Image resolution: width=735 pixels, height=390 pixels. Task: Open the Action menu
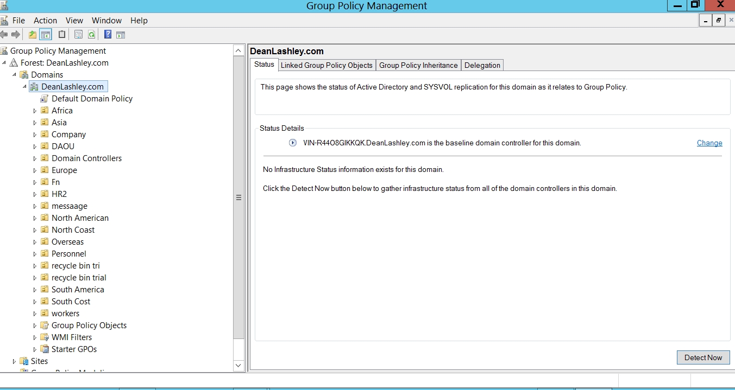[45, 21]
